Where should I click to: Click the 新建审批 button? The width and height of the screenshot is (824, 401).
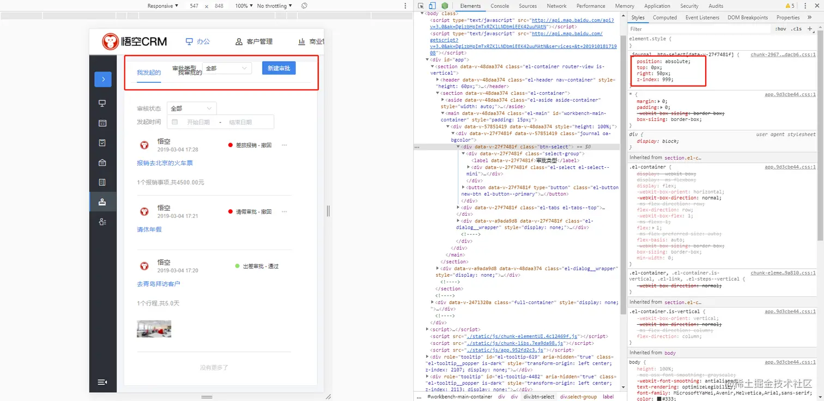[x=278, y=68]
